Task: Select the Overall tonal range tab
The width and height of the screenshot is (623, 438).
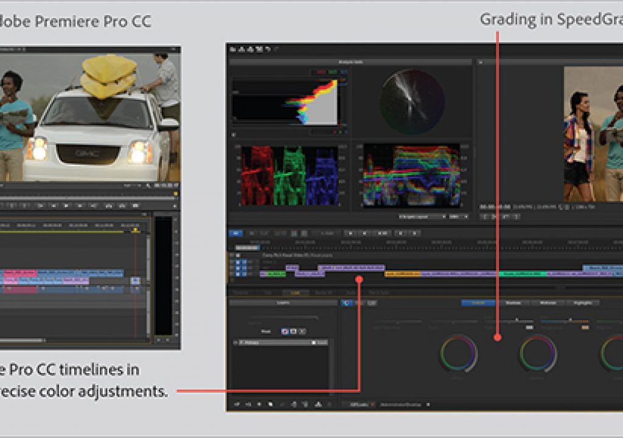Action: click(478, 303)
